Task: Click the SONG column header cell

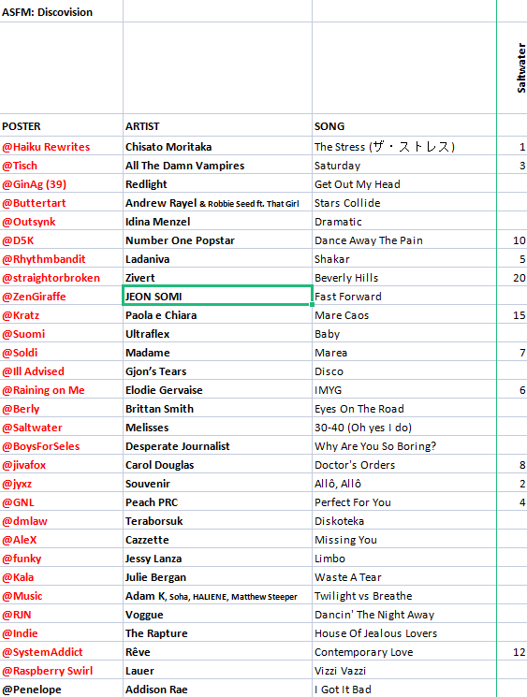Action: point(404,125)
